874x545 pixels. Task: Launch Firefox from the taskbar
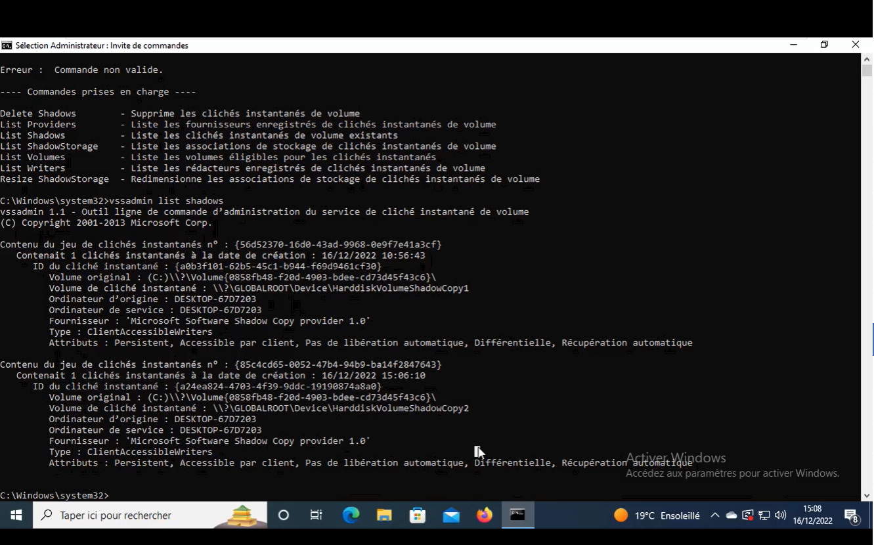[485, 515]
